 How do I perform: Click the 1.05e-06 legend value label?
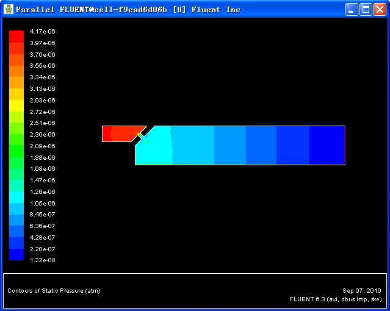coord(42,203)
